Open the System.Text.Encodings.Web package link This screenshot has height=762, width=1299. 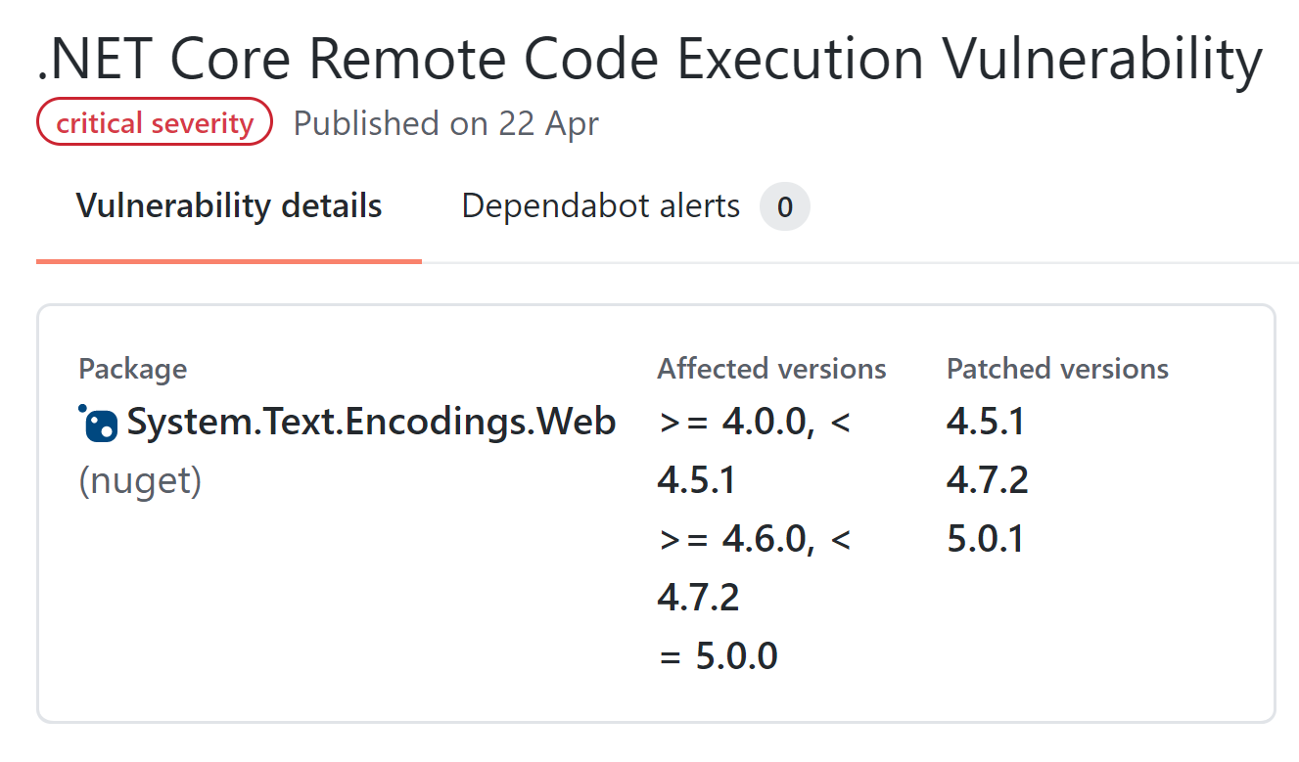[x=371, y=422]
